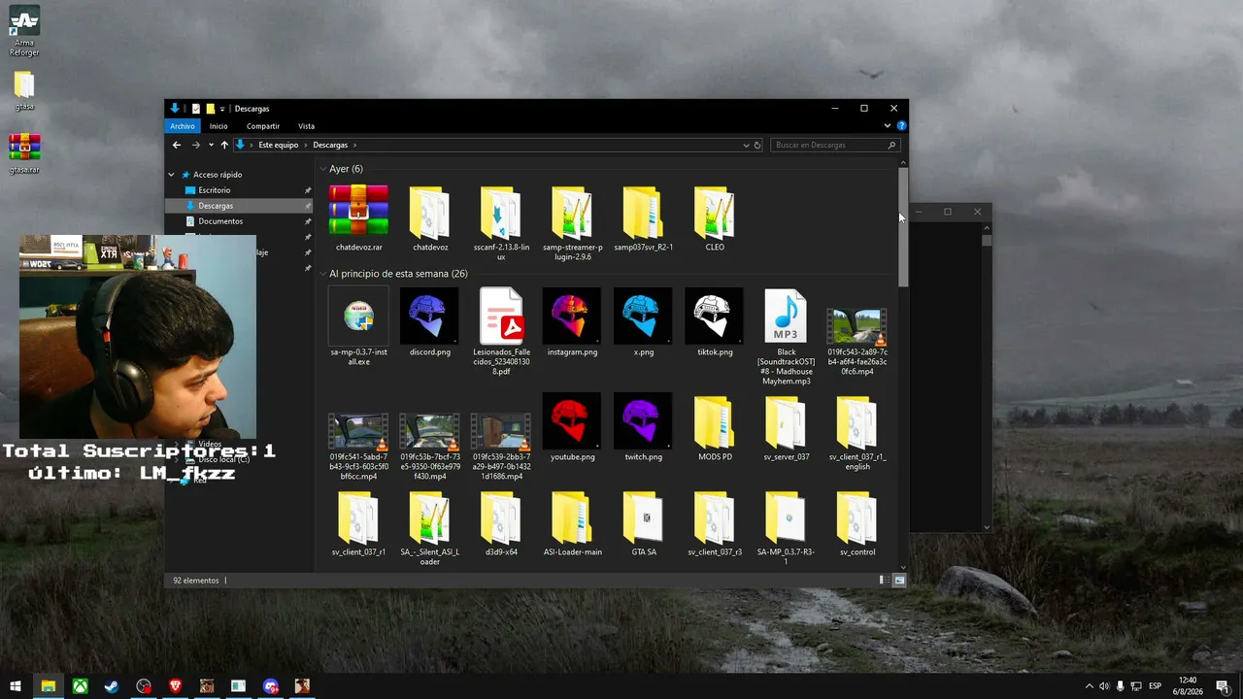1243x699 pixels.
Task: Select the twitch.png image
Action: click(x=643, y=427)
